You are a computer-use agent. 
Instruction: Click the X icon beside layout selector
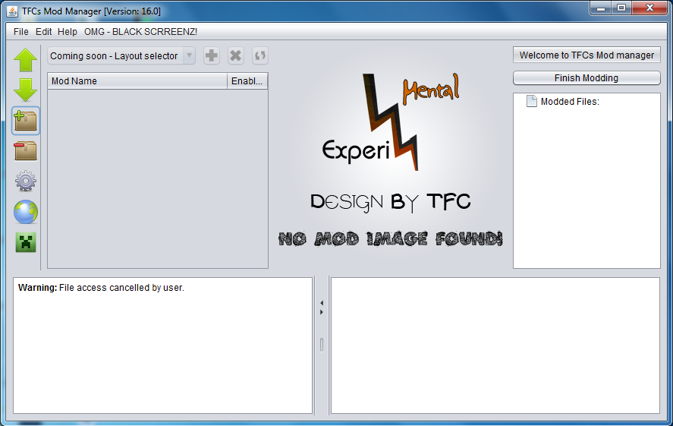(x=236, y=55)
